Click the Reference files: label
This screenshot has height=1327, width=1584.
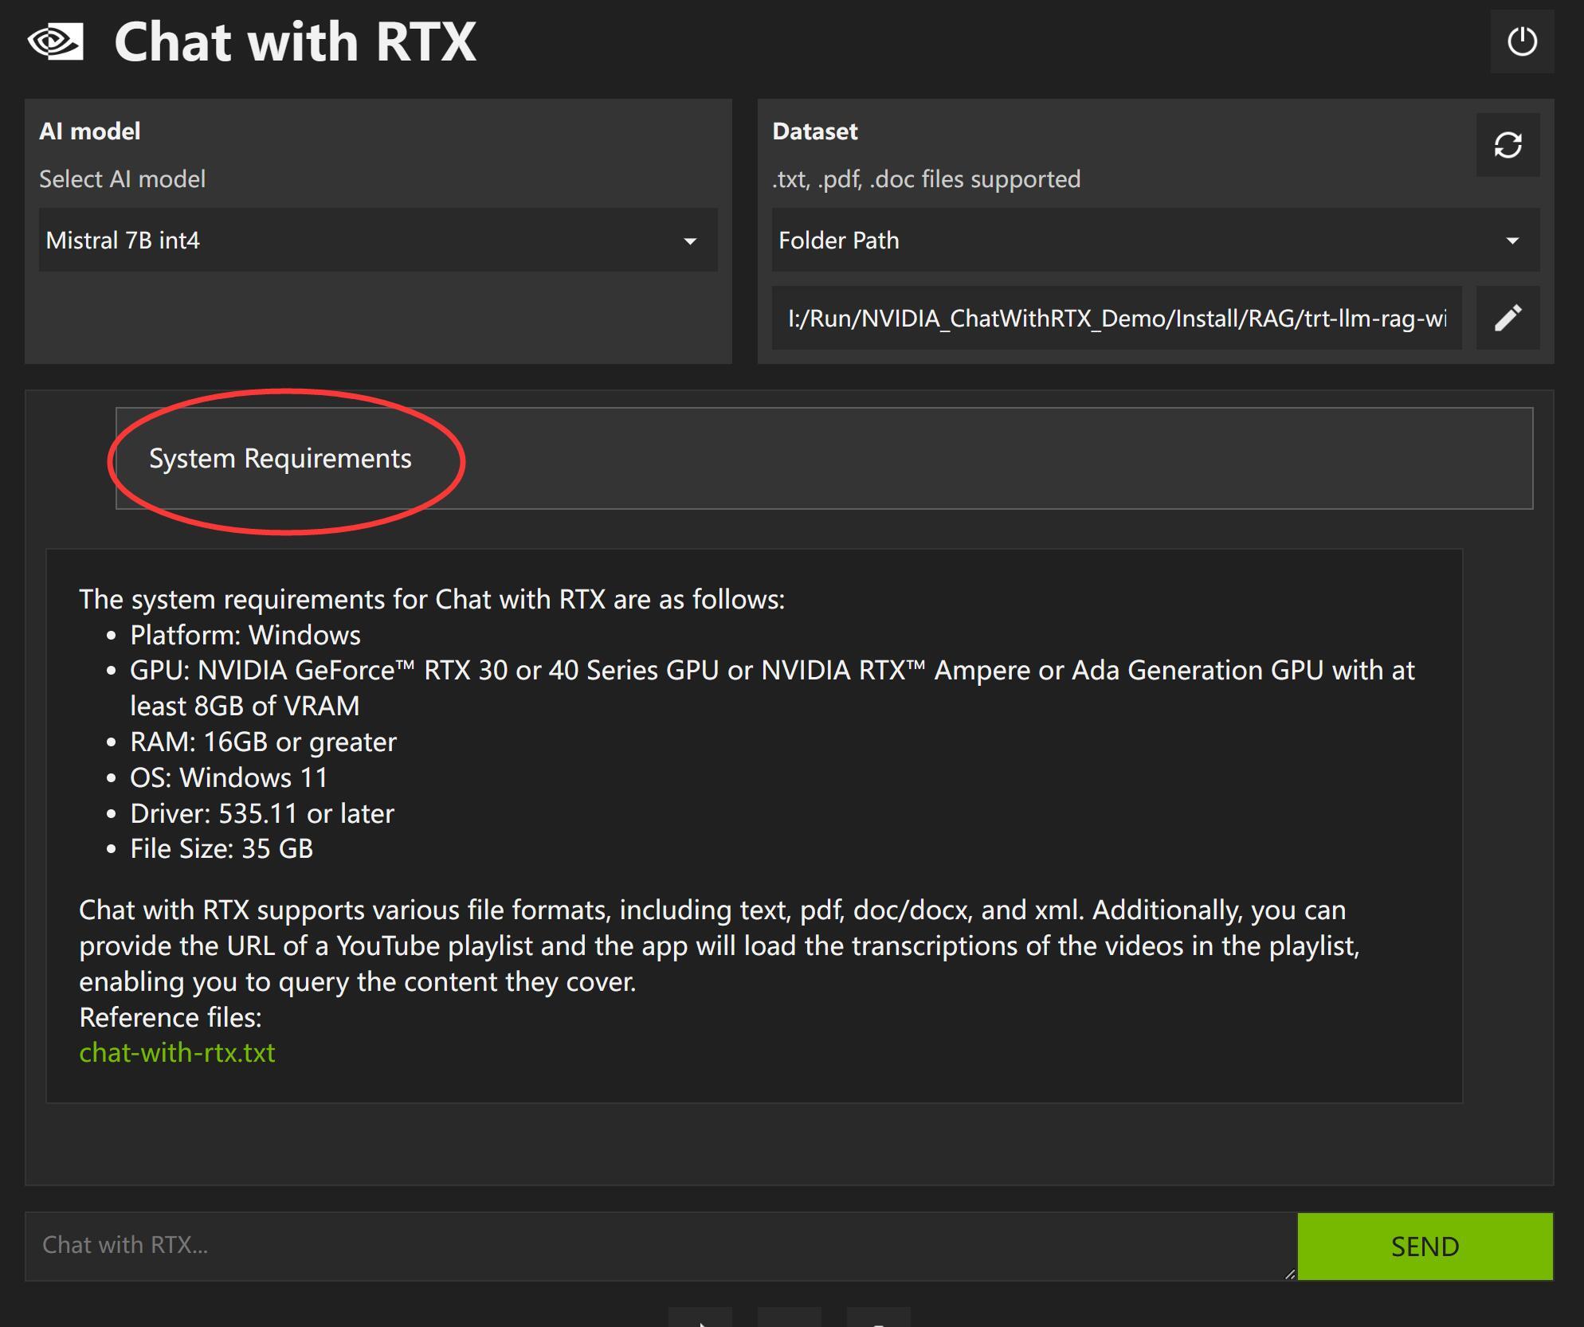tap(171, 1017)
